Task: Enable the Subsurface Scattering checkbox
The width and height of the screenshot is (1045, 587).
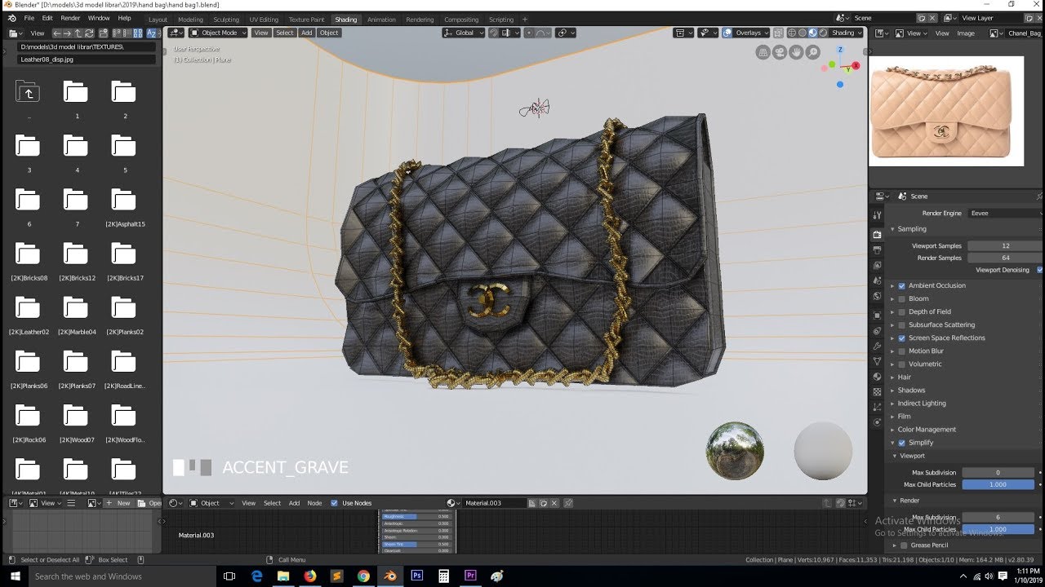Action: 902,325
